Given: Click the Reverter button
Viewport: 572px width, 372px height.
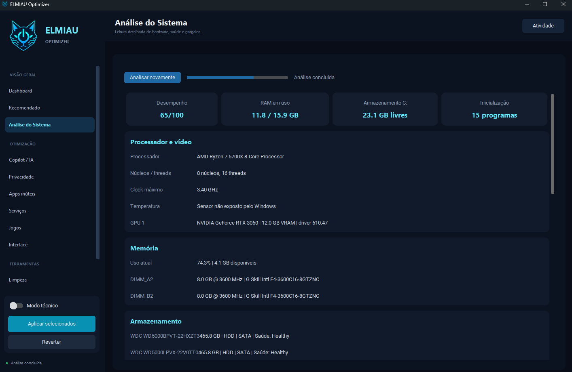Looking at the screenshot, I should coord(52,342).
